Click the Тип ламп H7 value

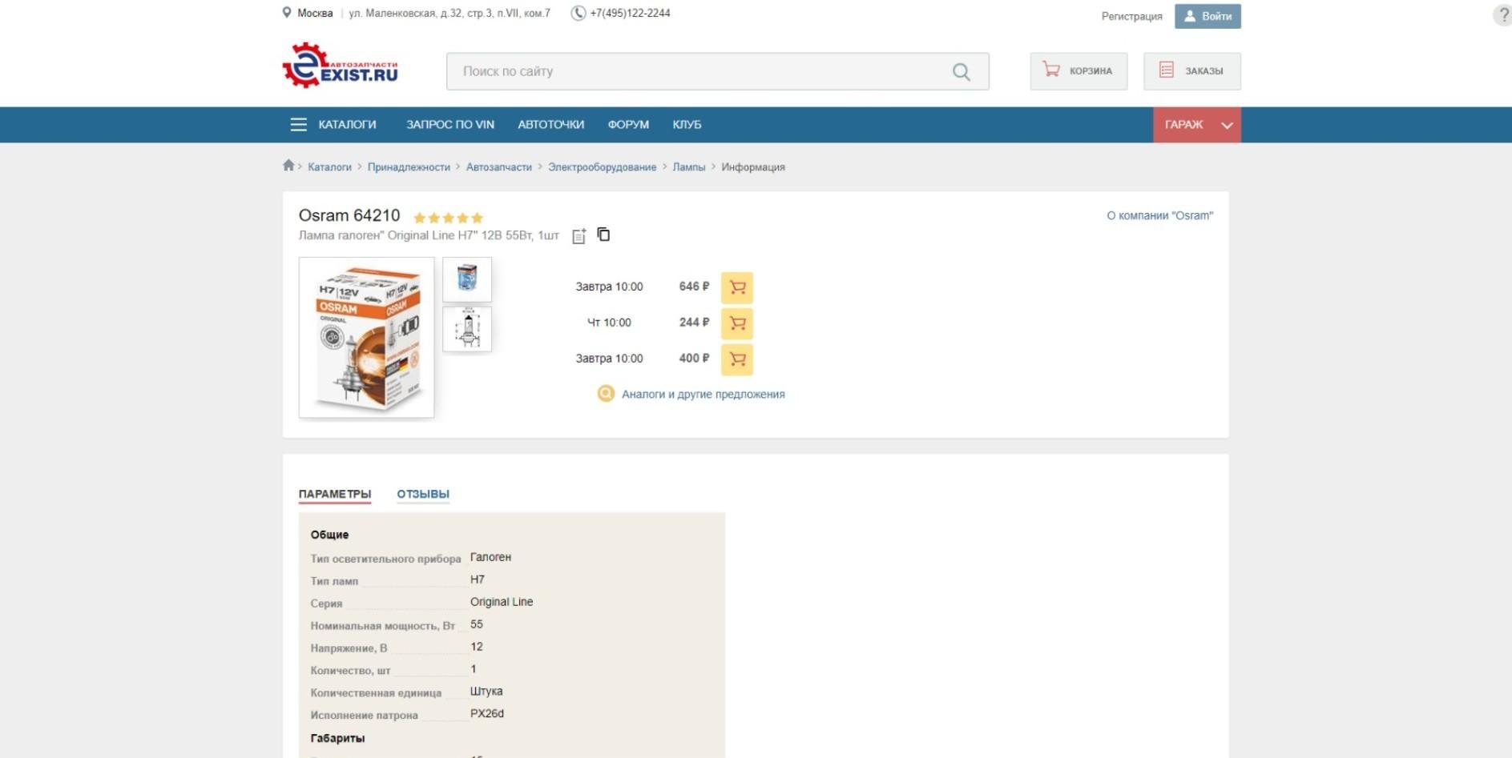pyautogui.click(x=478, y=580)
